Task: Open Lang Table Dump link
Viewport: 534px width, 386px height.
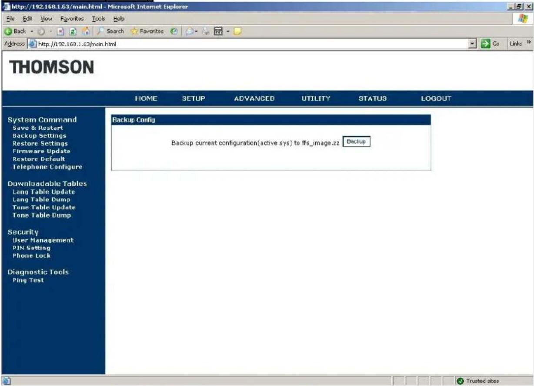Action: click(x=41, y=200)
